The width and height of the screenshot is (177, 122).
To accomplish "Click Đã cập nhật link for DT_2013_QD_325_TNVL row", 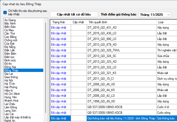I will pyautogui.click(x=59, y=50).
